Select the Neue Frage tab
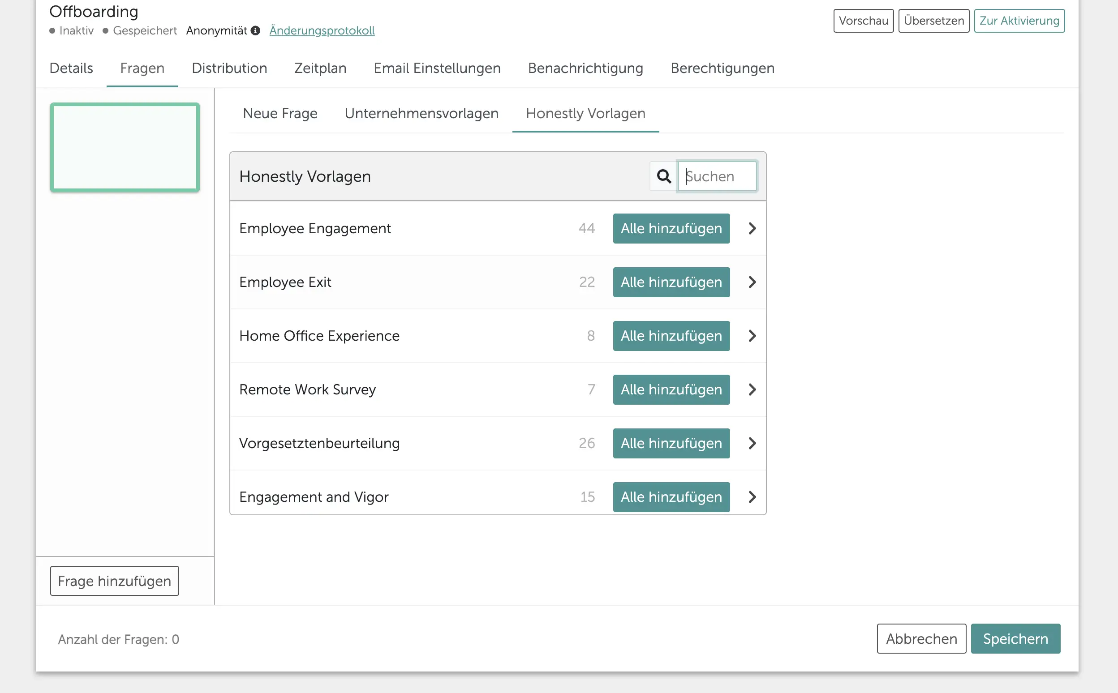The width and height of the screenshot is (1118, 693). pos(280,113)
